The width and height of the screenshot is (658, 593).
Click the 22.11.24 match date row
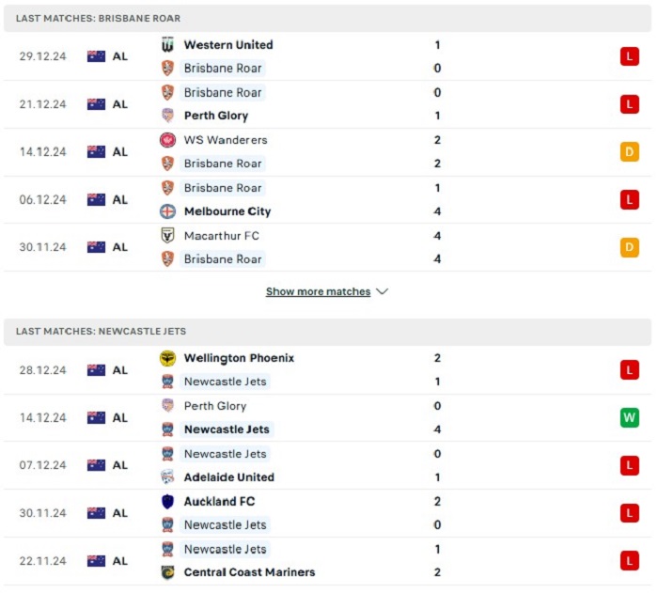tap(327, 561)
